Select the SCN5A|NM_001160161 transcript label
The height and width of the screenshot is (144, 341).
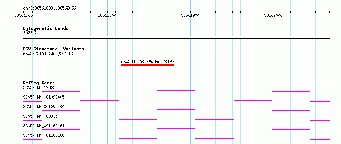(x=44, y=126)
